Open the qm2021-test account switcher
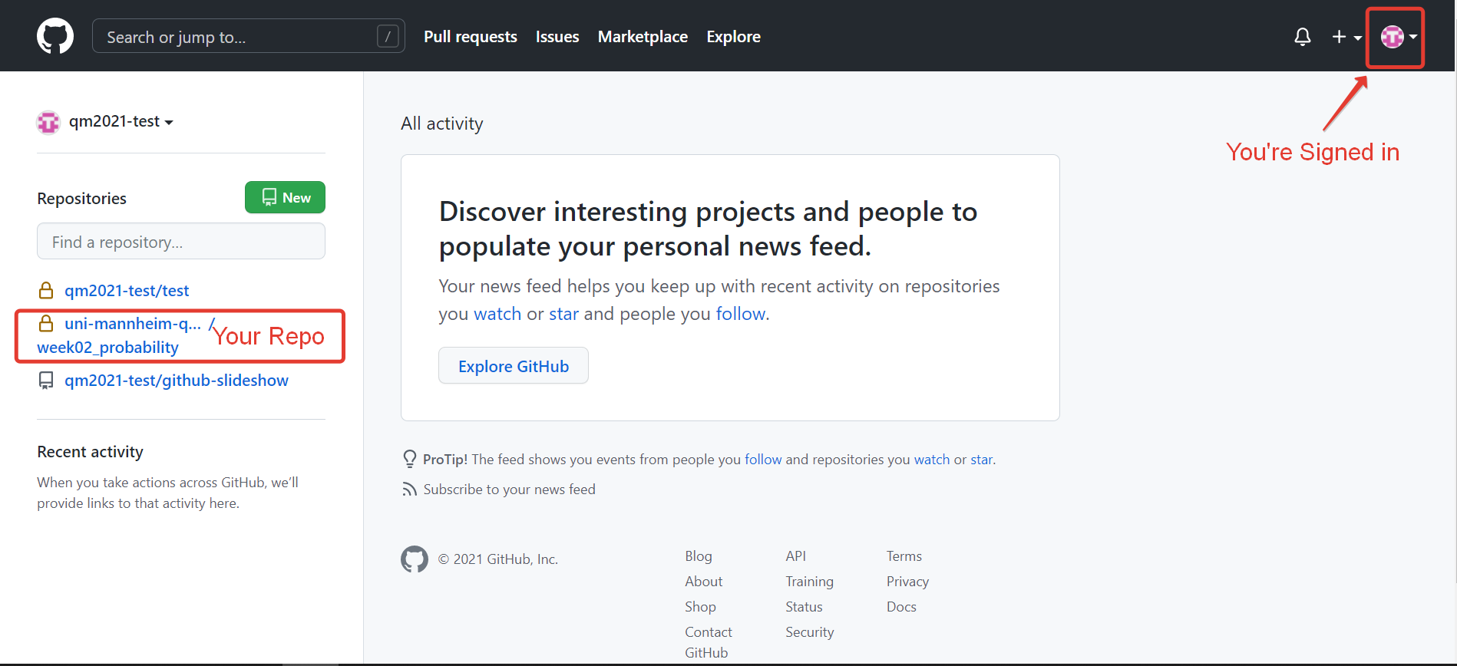The image size is (1457, 666). (121, 122)
